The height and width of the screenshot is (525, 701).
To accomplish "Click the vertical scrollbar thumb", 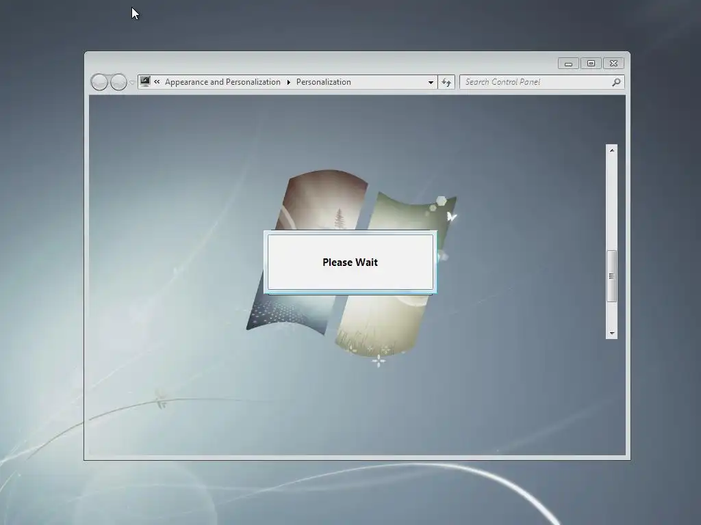I will click(x=611, y=276).
